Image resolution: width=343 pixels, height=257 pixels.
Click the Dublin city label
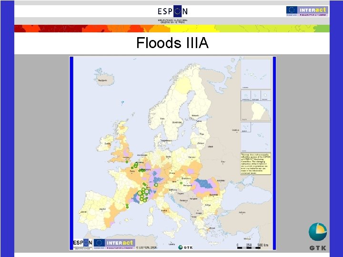point(108,144)
